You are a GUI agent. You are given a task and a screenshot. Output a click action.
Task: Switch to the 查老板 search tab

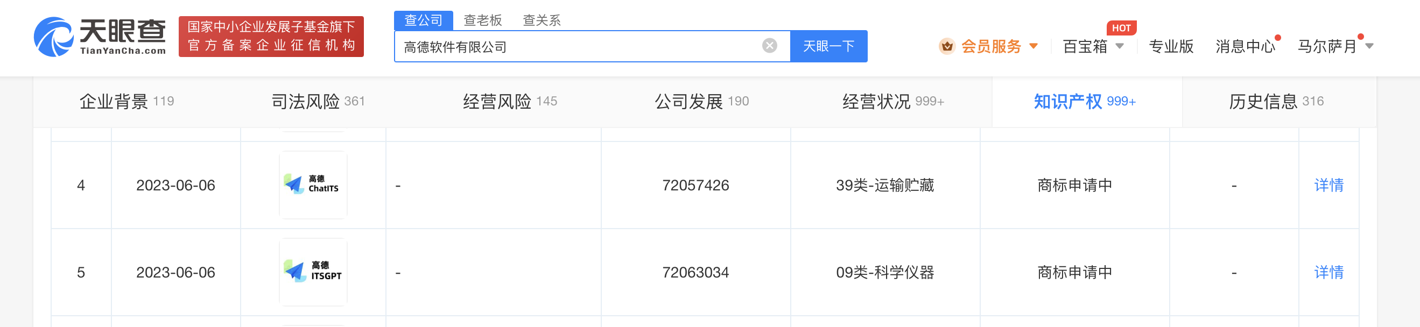[x=483, y=20]
